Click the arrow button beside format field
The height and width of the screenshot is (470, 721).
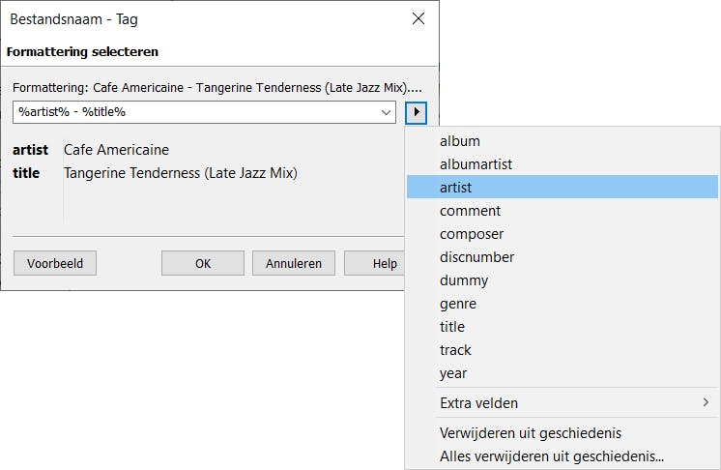pos(417,112)
